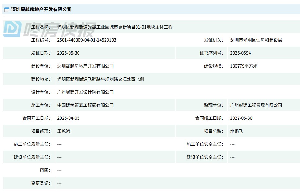Viewport: 300px width, 195px height.
Task: Click the window icon beside 深圳晟越房地产开发有限公司
Action: click(7, 10)
